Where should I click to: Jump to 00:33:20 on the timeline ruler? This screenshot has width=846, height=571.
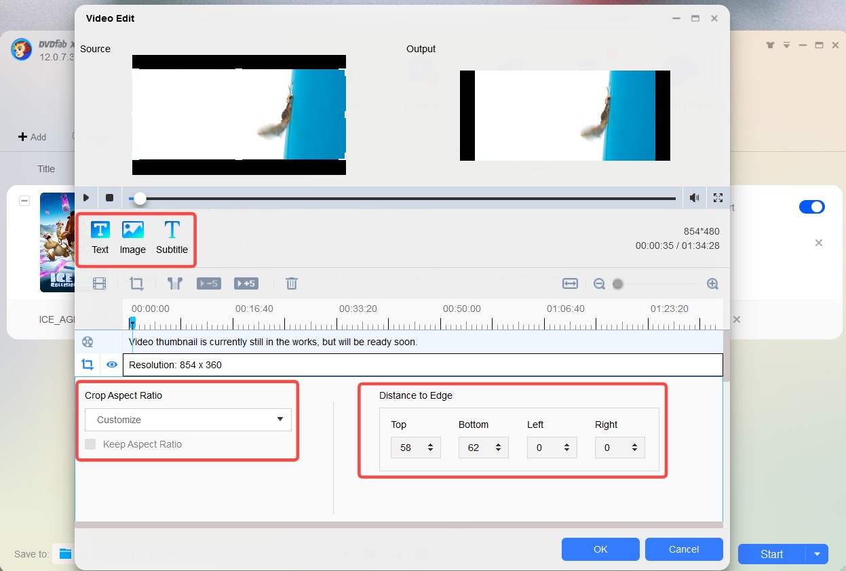click(358, 309)
